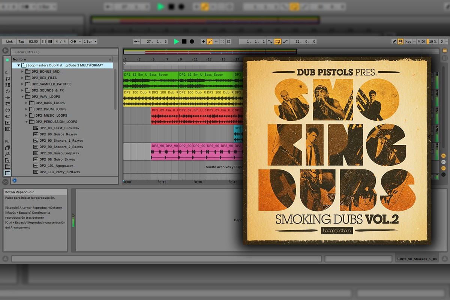
Task: Expand the DP2_MUSIC_LOOPS folder
Action: 27,115
